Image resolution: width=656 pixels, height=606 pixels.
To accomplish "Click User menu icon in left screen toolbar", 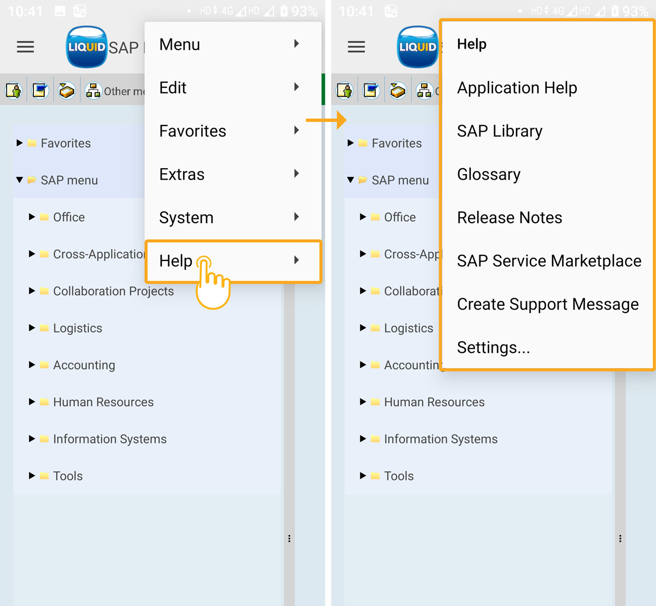I will point(14,90).
